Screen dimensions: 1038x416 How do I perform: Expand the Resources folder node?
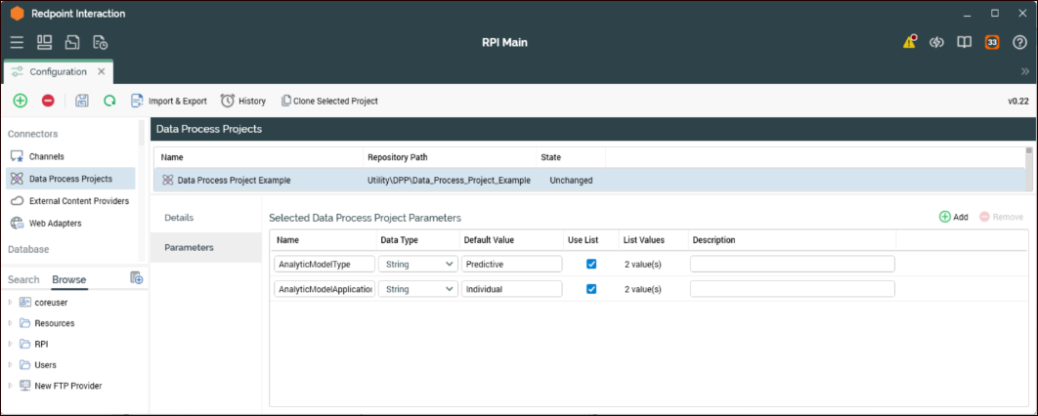[10, 323]
